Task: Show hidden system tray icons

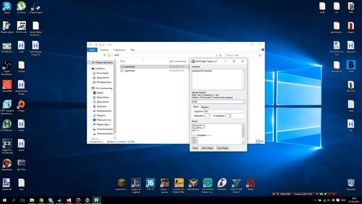Action: pos(315,200)
